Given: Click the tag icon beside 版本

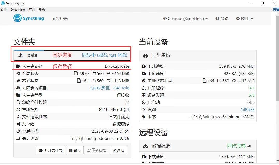Looking at the screenshot, I should pyautogui.click(x=144, y=117).
